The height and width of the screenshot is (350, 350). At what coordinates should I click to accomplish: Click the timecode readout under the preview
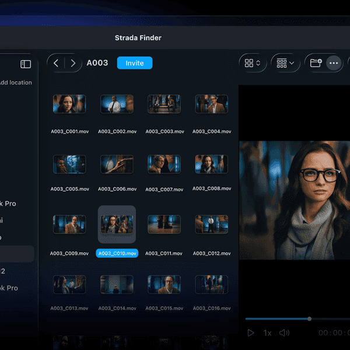[334, 333]
